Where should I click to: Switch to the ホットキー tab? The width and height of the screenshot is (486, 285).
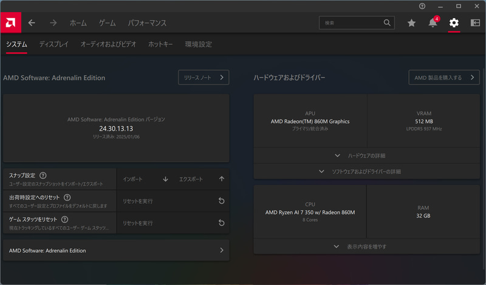pyautogui.click(x=160, y=44)
